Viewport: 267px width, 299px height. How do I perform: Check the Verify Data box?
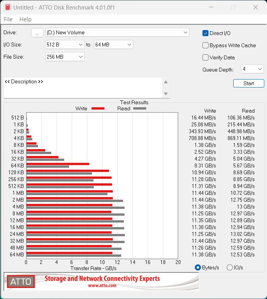click(x=205, y=57)
